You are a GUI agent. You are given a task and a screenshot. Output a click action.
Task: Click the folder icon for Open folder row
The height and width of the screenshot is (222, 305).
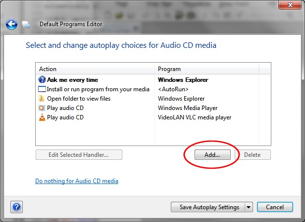(x=42, y=99)
